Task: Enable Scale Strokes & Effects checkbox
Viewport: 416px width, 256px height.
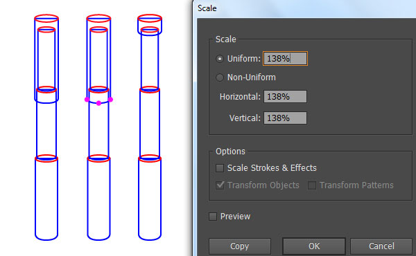Action: 220,168
